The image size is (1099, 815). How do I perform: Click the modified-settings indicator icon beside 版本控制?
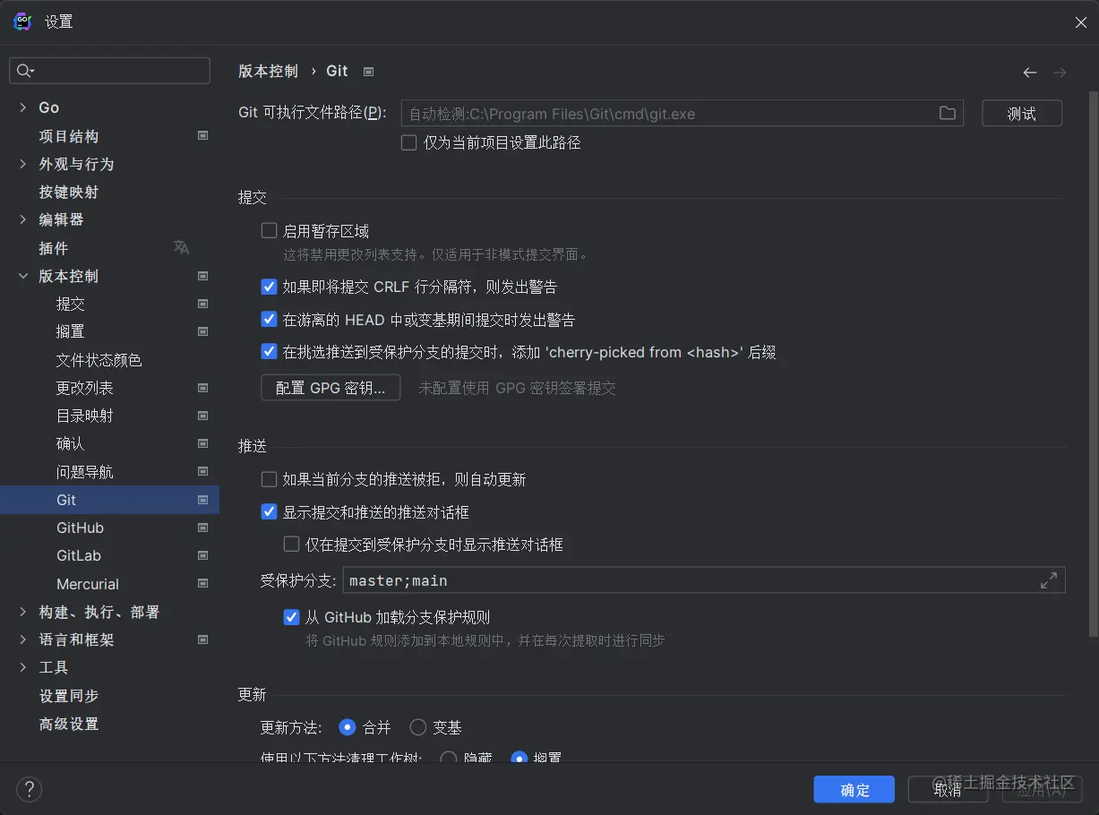[x=201, y=276]
